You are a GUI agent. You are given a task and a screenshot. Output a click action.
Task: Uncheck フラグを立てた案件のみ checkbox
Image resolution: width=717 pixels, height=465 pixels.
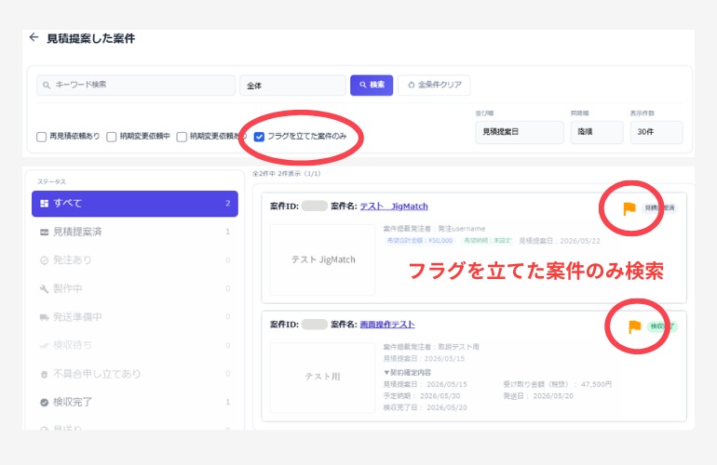259,137
